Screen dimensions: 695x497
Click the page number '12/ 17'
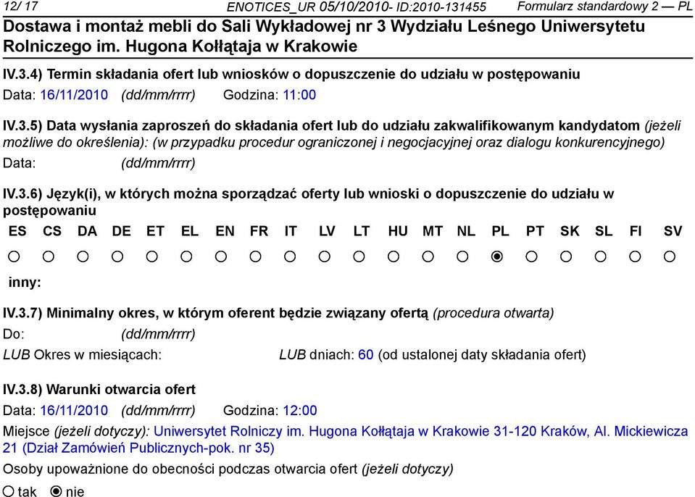tap(20, 7)
